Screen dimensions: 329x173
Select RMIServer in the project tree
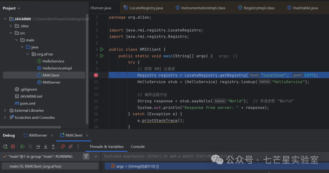click(x=49, y=82)
